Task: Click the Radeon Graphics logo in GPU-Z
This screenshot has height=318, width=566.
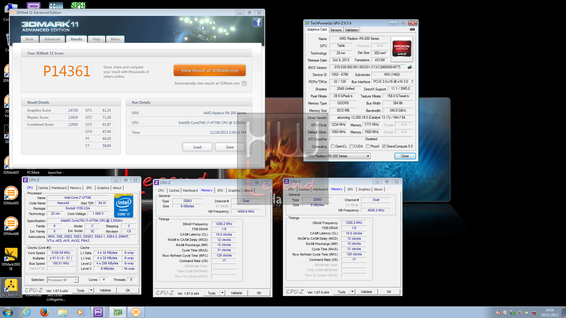Action: 402,49
